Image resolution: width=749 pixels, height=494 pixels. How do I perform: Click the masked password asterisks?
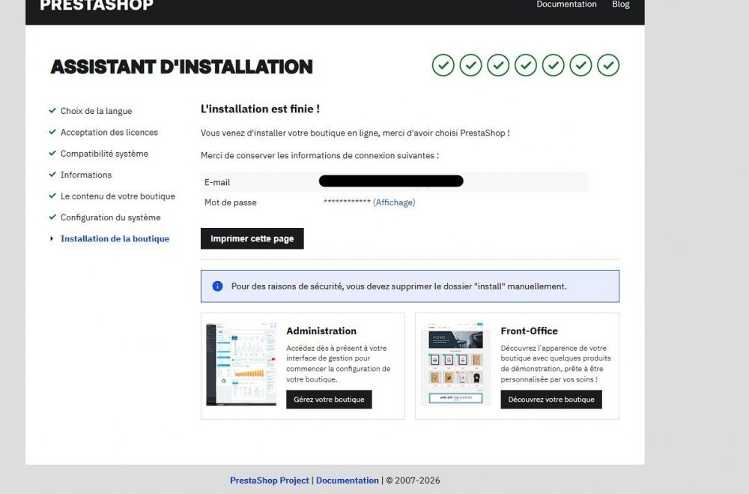(x=347, y=202)
